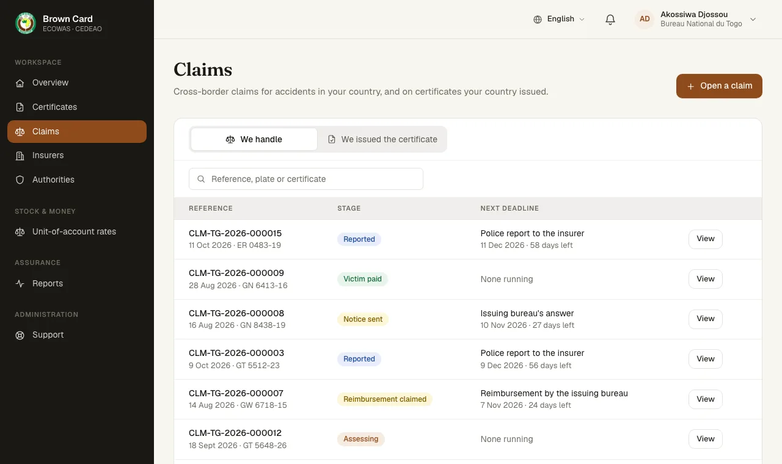Screen dimensions: 782x464
Task: Open notifications bell
Action: pyautogui.click(x=610, y=20)
